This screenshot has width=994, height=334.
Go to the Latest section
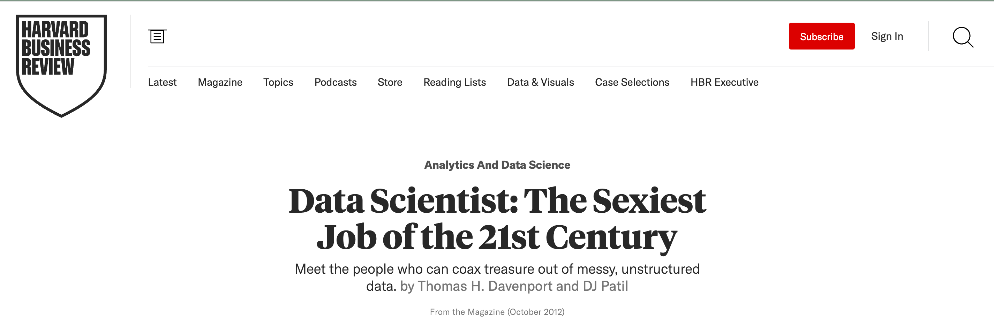pos(162,82)
